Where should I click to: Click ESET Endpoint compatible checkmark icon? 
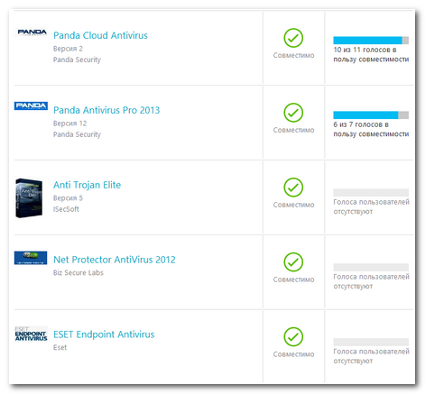click(293, 337)
